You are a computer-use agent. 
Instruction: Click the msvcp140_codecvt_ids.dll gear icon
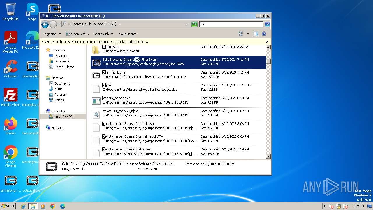(96, 114)
